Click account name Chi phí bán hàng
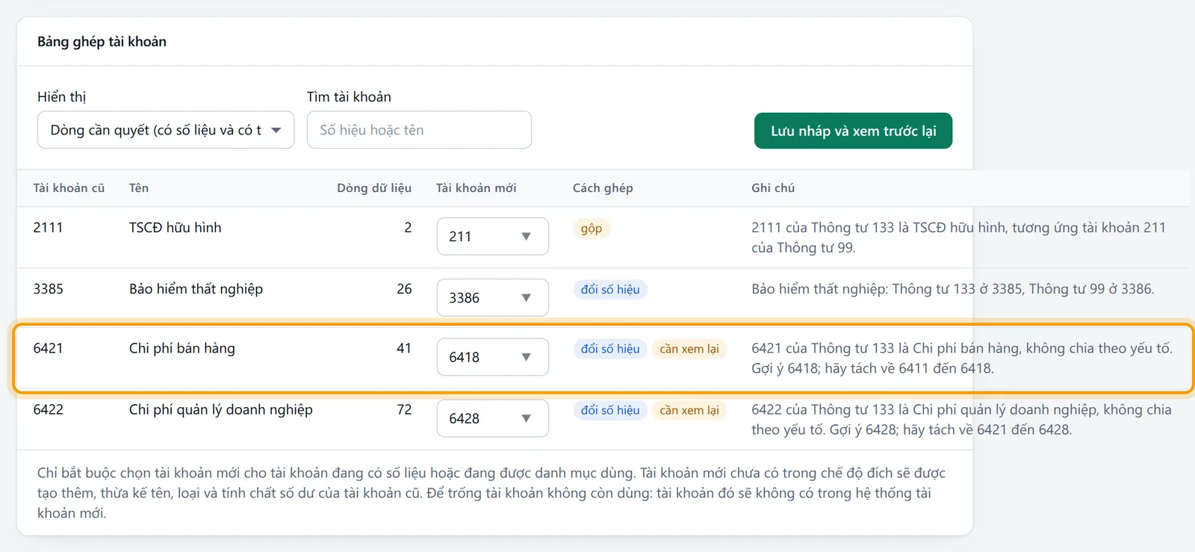This screenshot has height=552, width=1195. [x=182, y=348]
